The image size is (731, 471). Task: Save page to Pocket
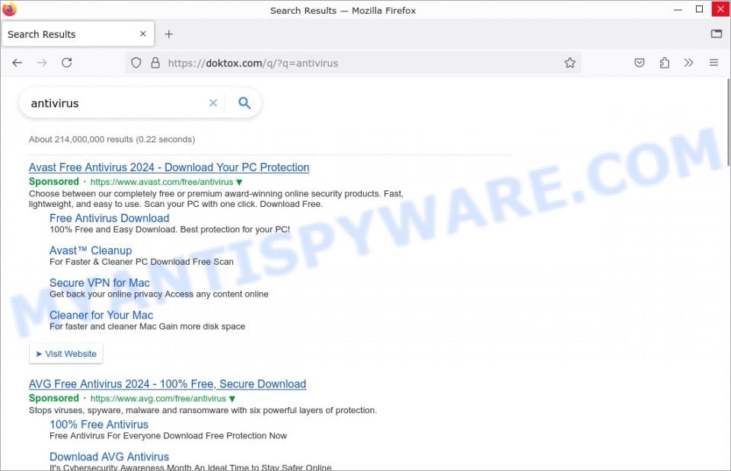click(640, 63)
